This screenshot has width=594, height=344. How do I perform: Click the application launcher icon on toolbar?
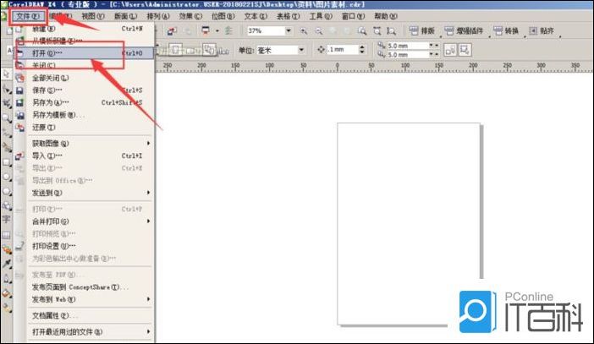click(x=206, y=30)
